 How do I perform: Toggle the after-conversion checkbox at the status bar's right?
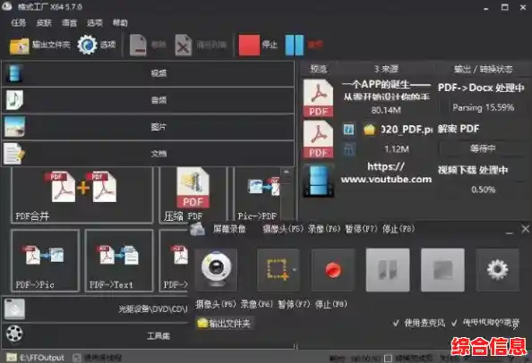[x=388, y=358]
